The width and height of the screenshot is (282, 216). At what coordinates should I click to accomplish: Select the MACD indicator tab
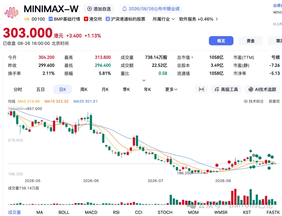(x=91, y=212)
